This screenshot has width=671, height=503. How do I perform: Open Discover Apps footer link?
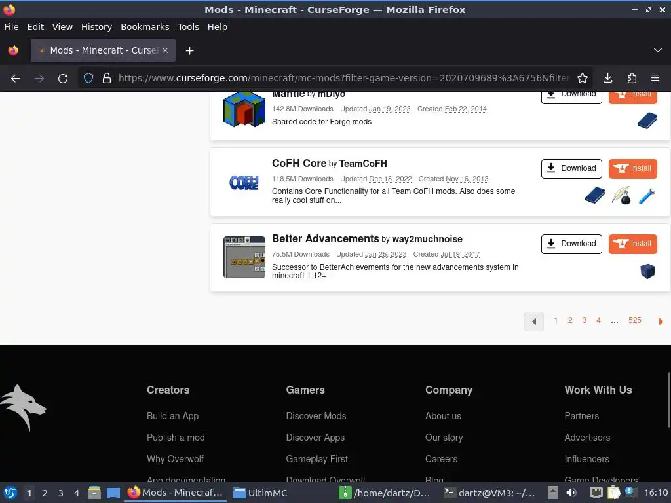tap(315, 438)
